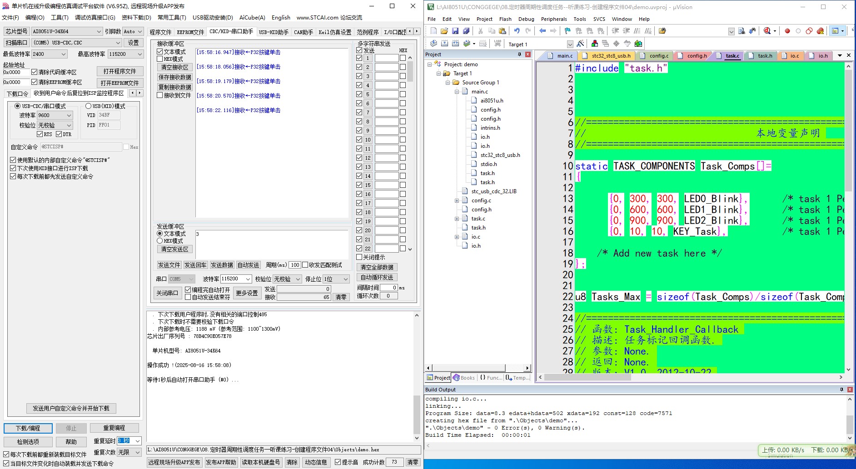Viewport: 856px width, 469px height.
Task: Click the 下载/编程 button
Action: tap(28, 428)
